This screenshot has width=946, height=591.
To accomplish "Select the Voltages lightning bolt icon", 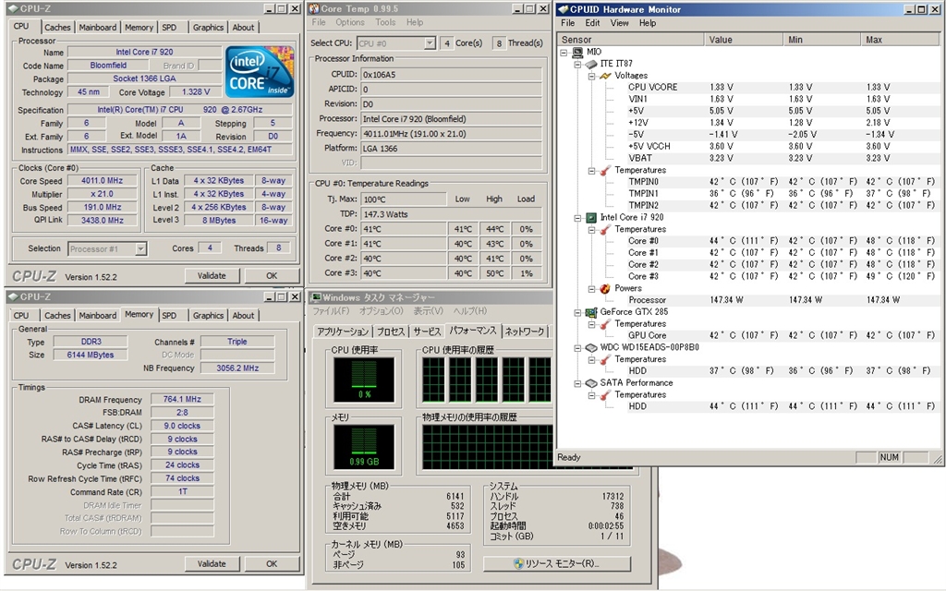I will coord(605,76).
